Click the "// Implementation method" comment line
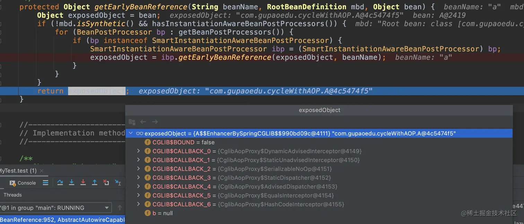The image size is (524, 224). point(72,133)
